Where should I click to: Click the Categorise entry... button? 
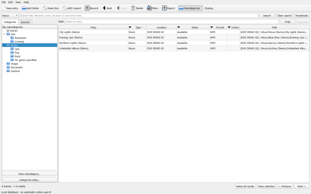coord(30,180)
